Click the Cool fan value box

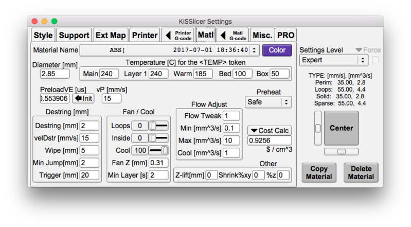coord(140,150)
